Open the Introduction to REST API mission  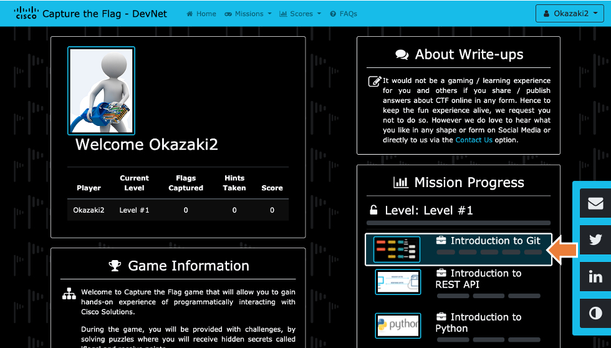point(478,279)
